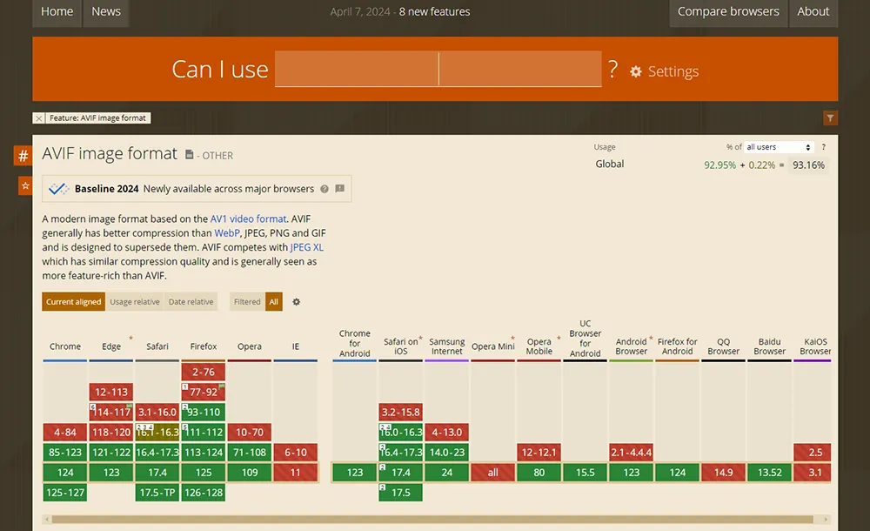Click Firefox 93-110 cell
The width and height of the screenshot is (870, 531).
click(x=203, y=412)
